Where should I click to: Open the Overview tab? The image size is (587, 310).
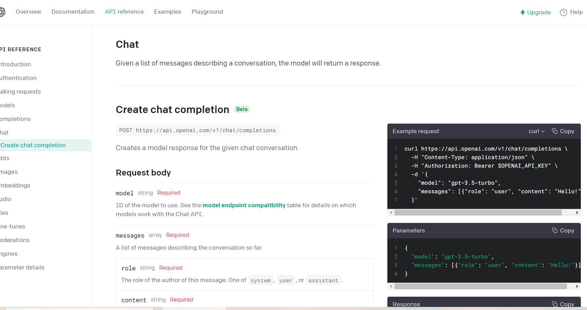(x=28, y=12)
